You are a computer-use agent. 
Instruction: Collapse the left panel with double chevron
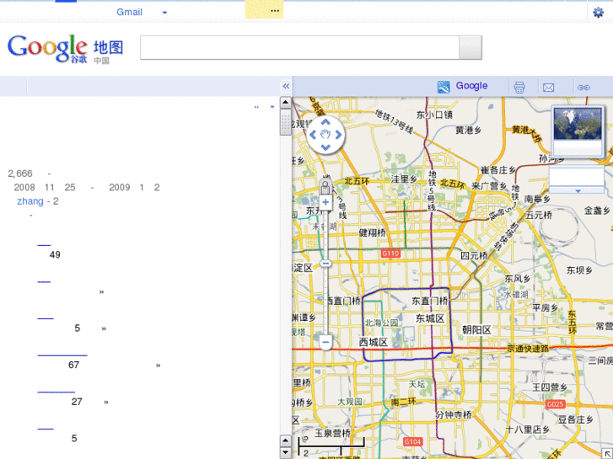tap(286, 86)
